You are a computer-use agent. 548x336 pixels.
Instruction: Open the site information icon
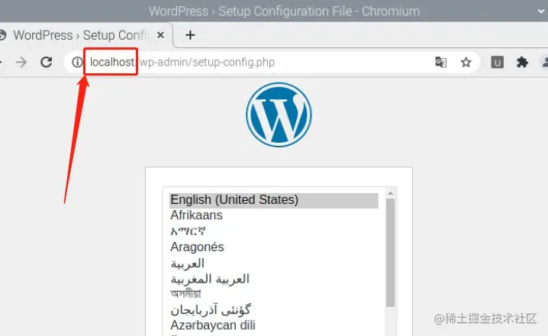77,62
